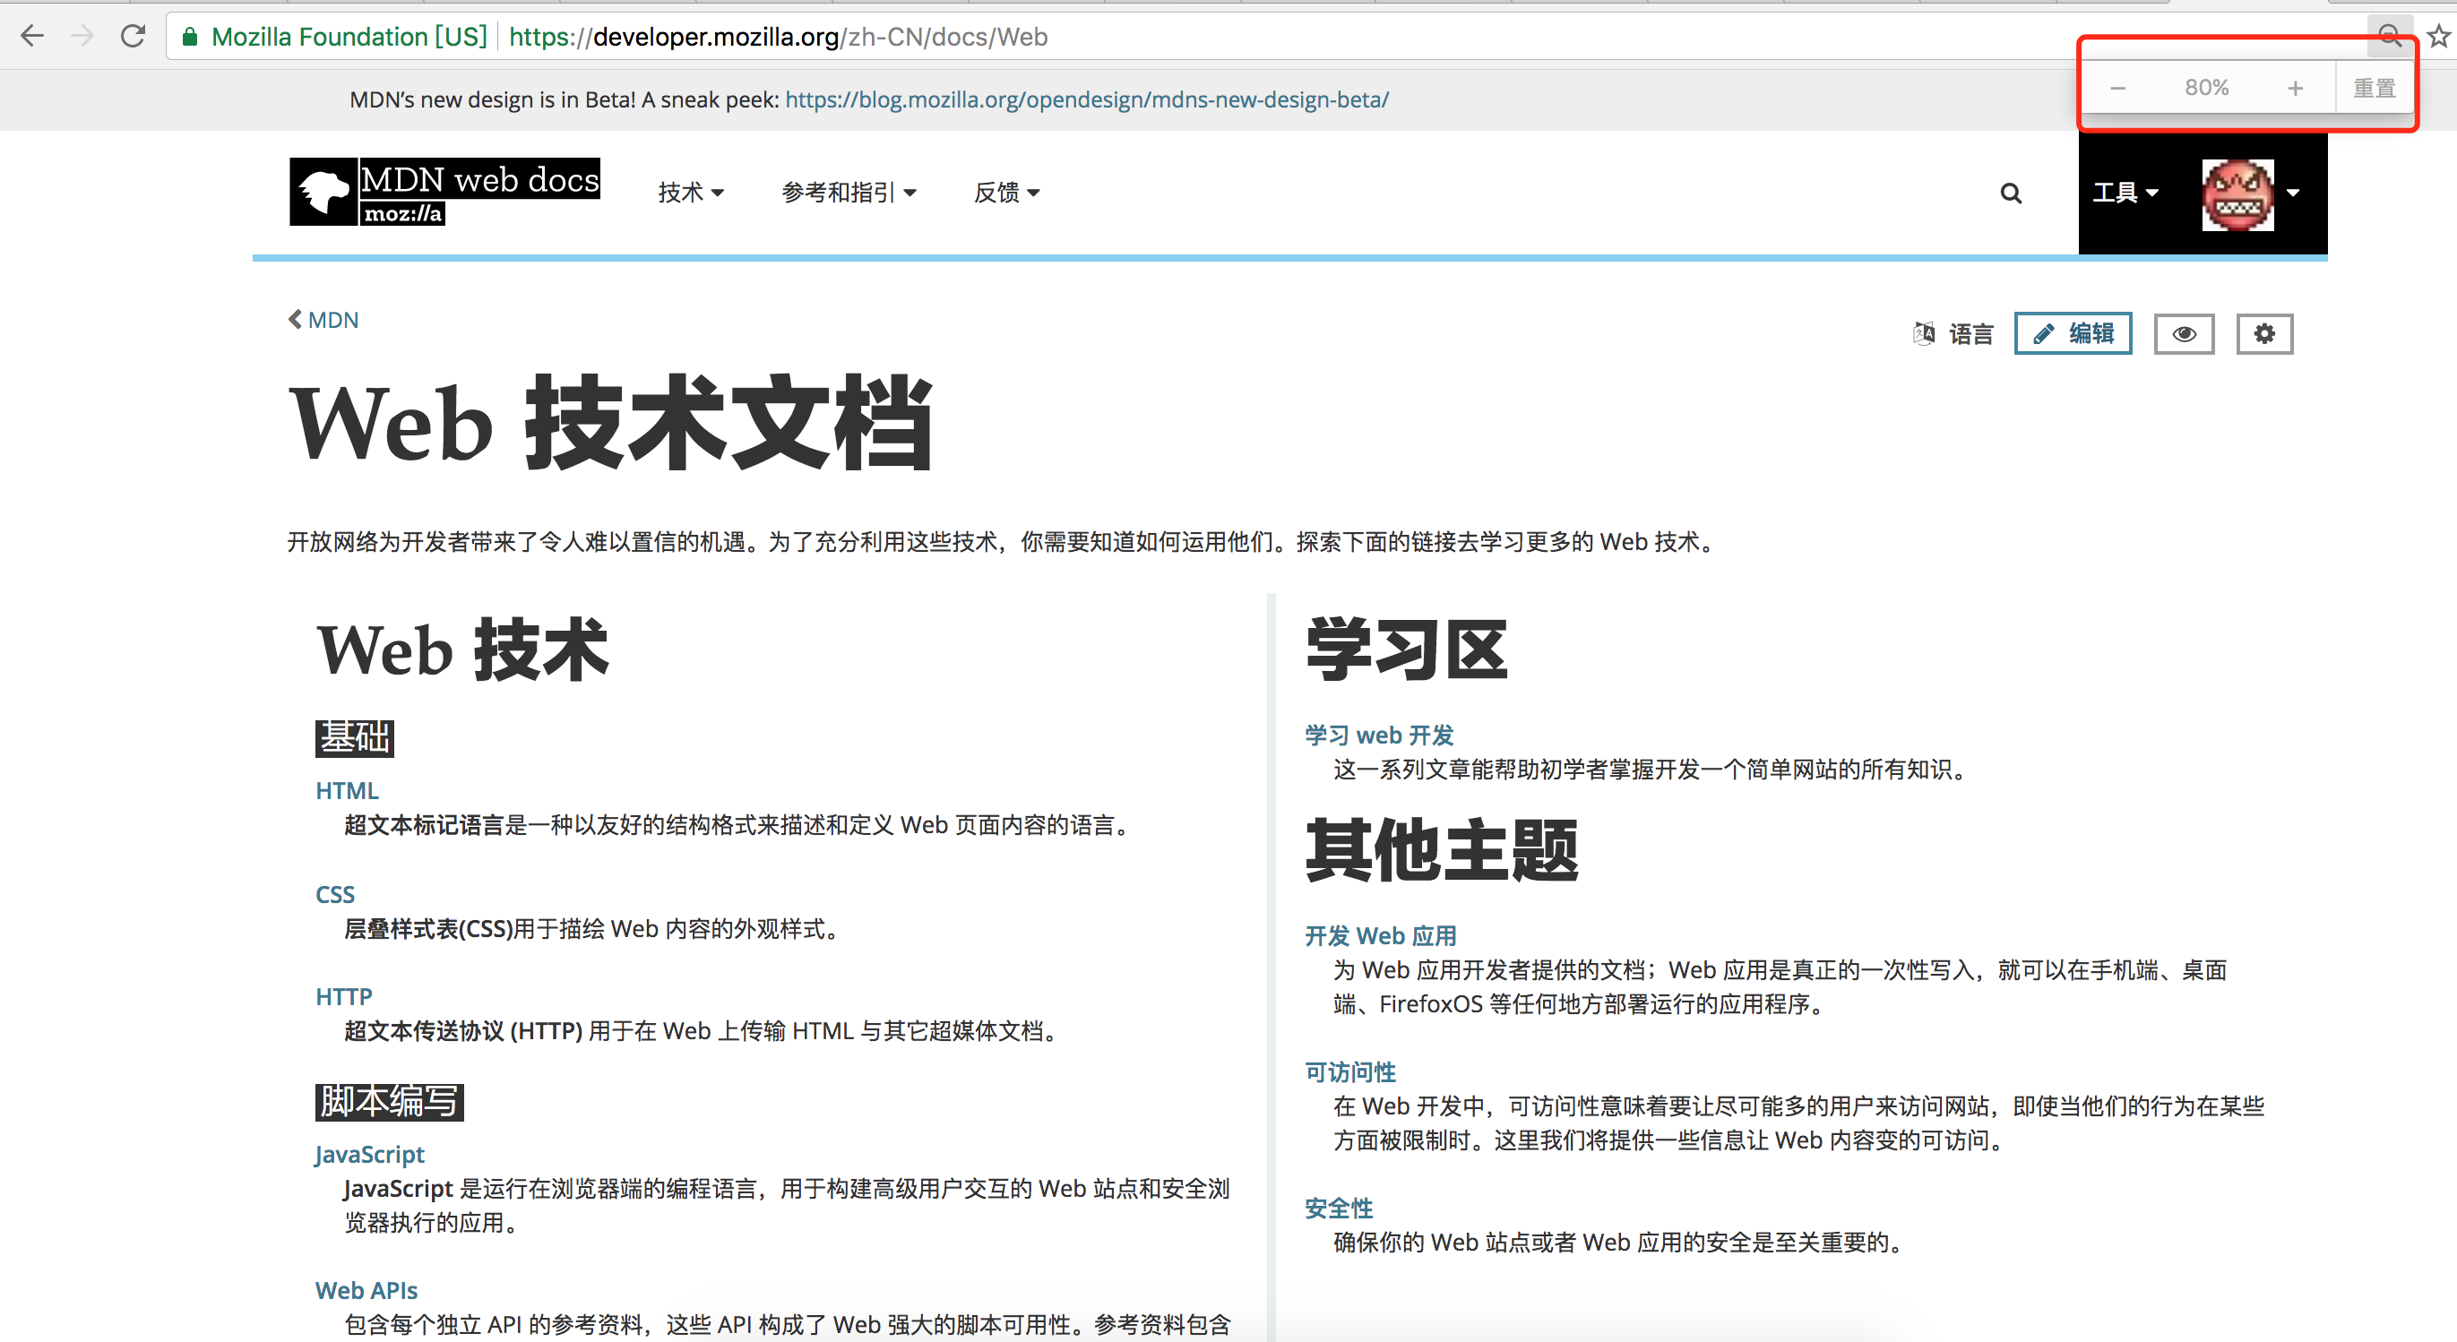Increase zoom with the plus button

(2295, 89)
